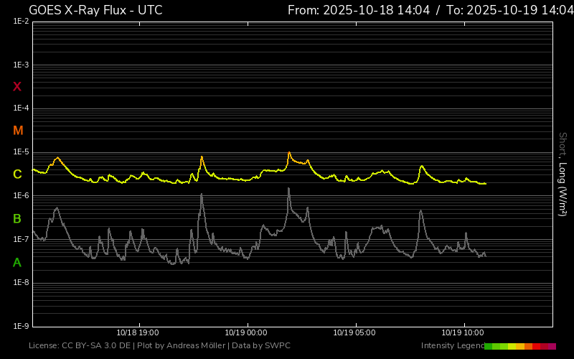Click the GOES X-Ray Flux - UTC title
Screen dimensions: 574x359
click(95, 10)
